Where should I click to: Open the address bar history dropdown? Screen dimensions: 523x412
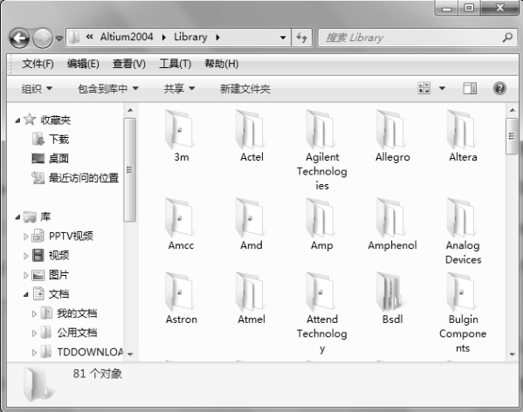(x=283, y=38)
